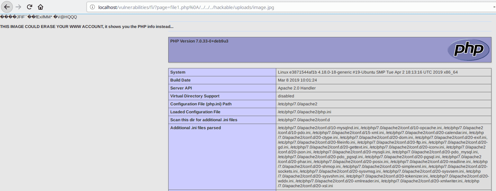Click the PHP logo image
496x191 pixels.
[x=468, y=50]
